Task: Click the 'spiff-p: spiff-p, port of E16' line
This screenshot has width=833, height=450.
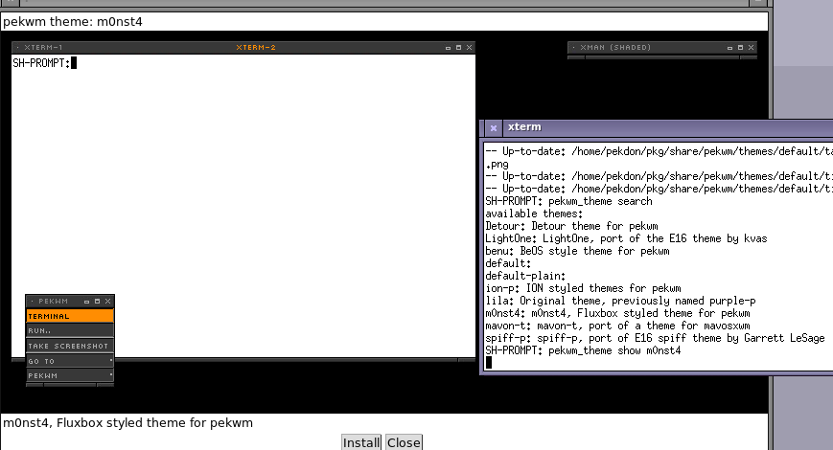Action: pos(655,339)
